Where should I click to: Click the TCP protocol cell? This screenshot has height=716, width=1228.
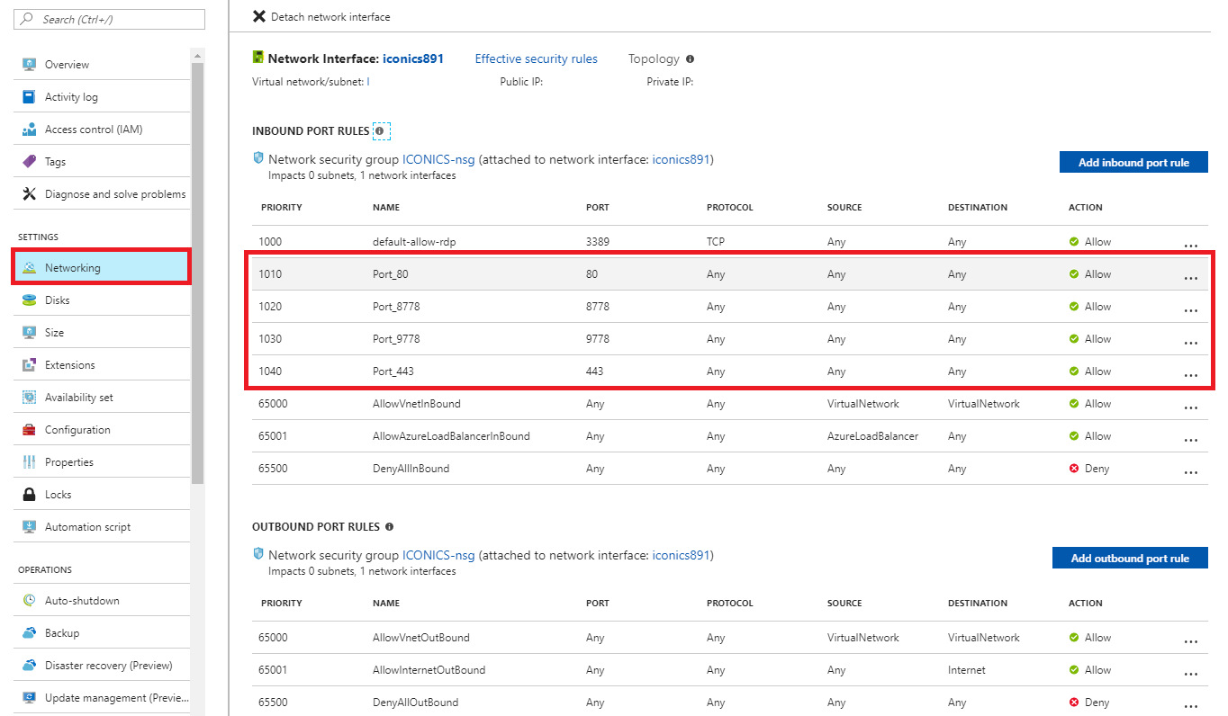[x=716, y=242]
